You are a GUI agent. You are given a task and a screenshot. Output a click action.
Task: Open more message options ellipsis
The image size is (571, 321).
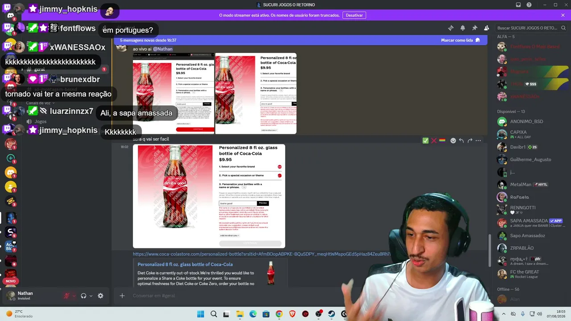[x=478, y=140]
